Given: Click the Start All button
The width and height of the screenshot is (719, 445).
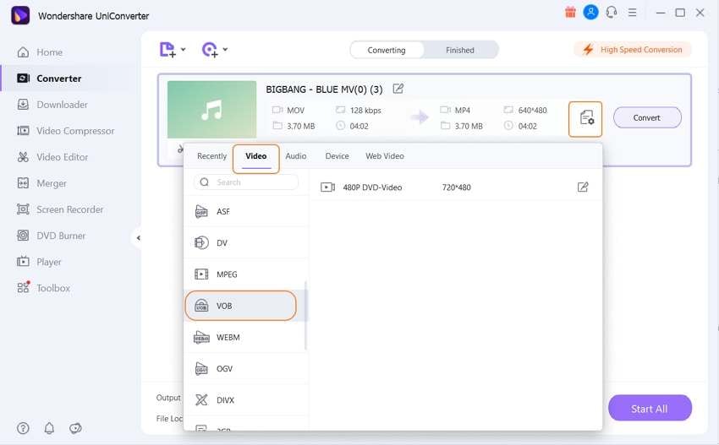Looking at the screenshot, I should pos(650,409).
